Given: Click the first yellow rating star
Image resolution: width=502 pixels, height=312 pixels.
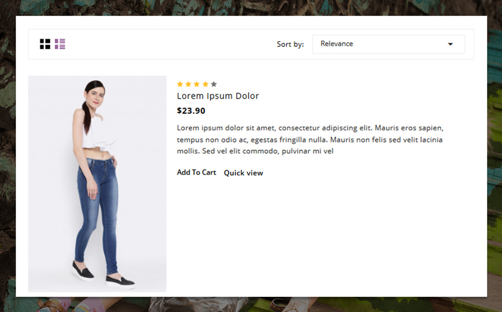Looking at the screenshot, I should [x=180, y=84].
